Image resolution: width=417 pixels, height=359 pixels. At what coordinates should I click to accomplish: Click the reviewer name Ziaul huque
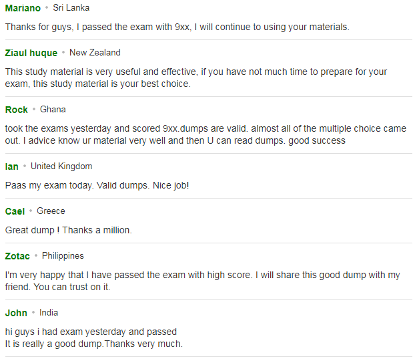point(31,53)
